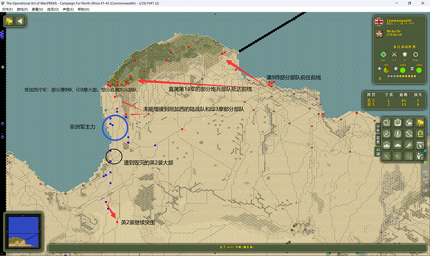Open the tank clipboard report icon
The width and height of the screenshot is (430, 256).
pyautogui.click(x=386, y=145)
